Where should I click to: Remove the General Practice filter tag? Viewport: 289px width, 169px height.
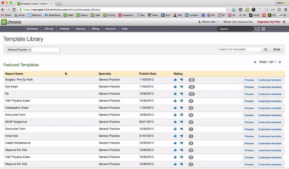click(30, 50)
